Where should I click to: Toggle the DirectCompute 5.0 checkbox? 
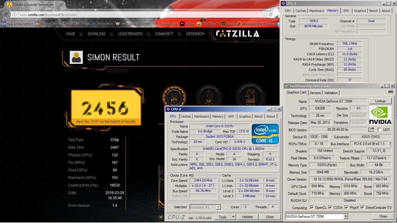pyautogui.click(x=363, y=208)
